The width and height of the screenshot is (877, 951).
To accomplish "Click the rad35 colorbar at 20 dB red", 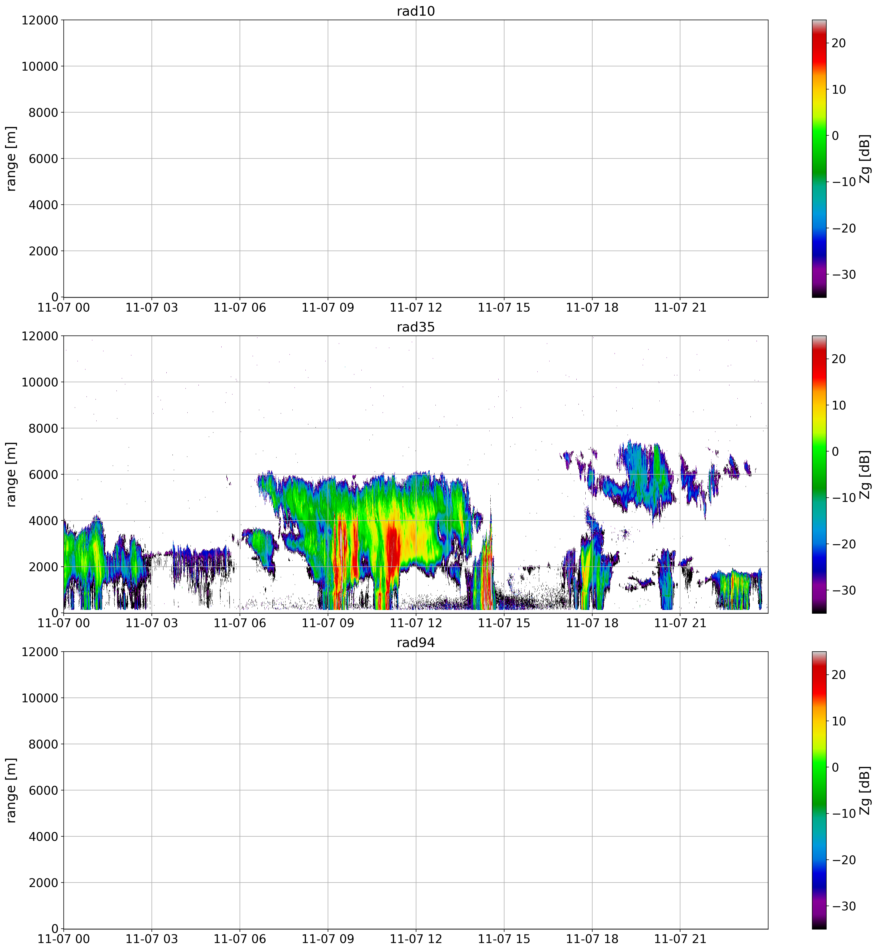I will (x=819, y=359).
